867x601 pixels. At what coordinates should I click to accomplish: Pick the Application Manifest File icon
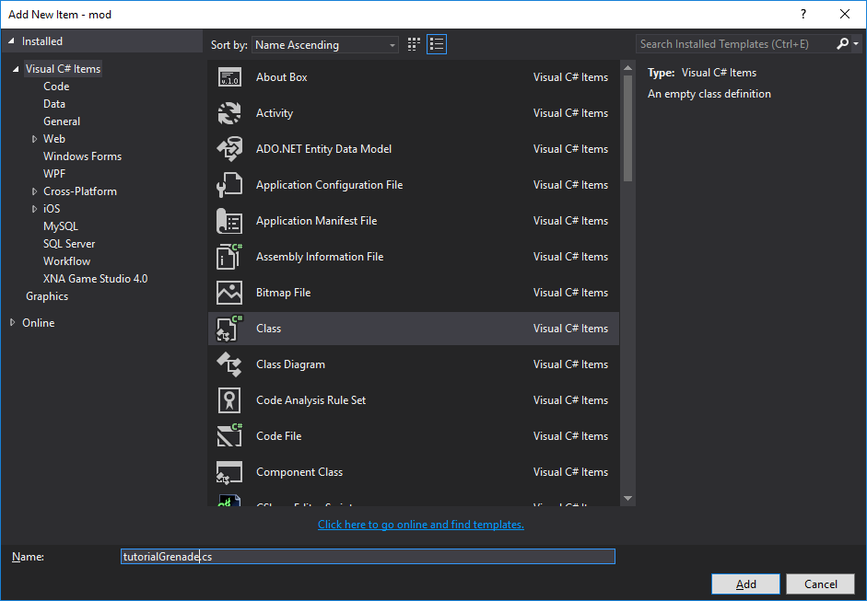pos(229,221)
